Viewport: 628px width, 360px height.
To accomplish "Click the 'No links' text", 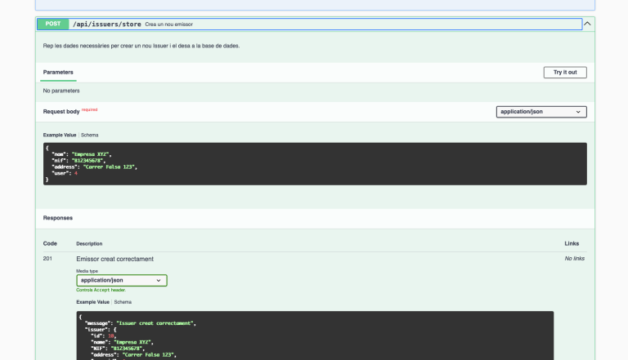I will pos(574,259).
